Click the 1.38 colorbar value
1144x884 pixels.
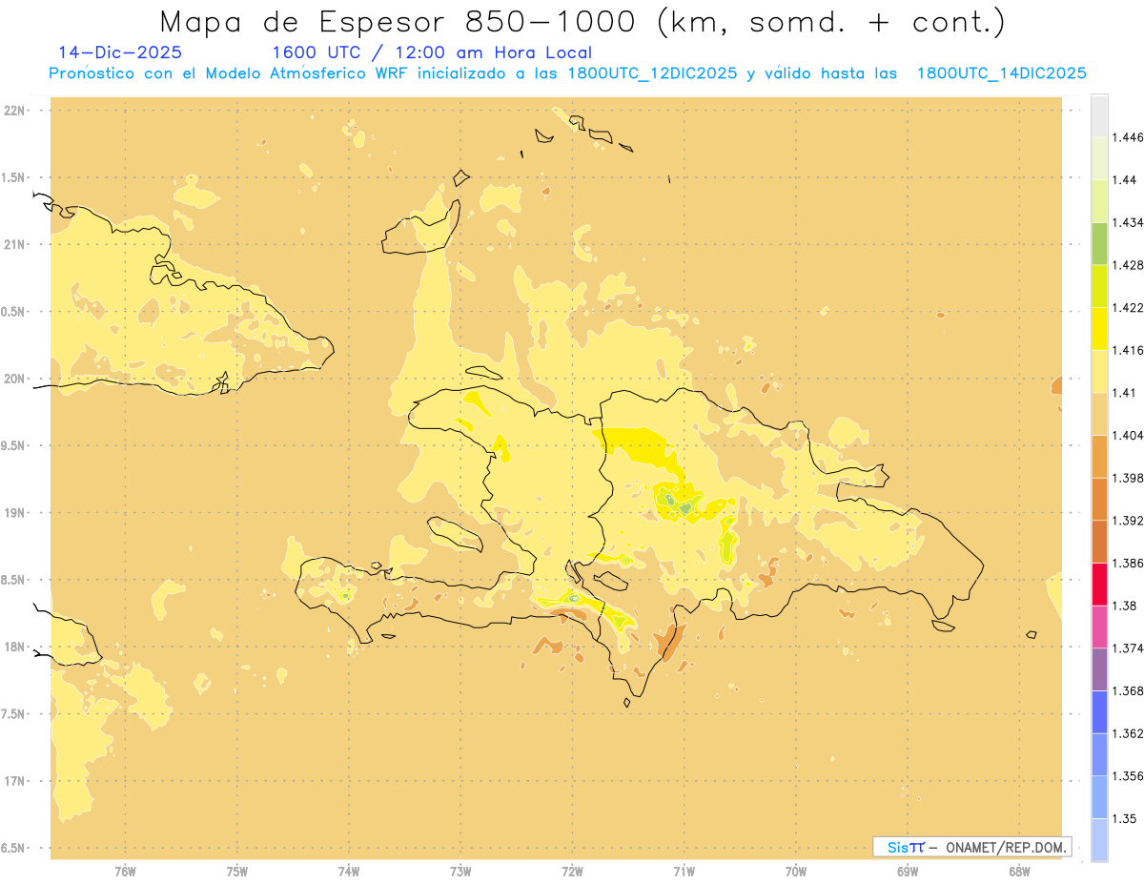click(1127, 606)
